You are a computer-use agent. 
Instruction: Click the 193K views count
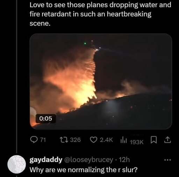click(137, 142)
